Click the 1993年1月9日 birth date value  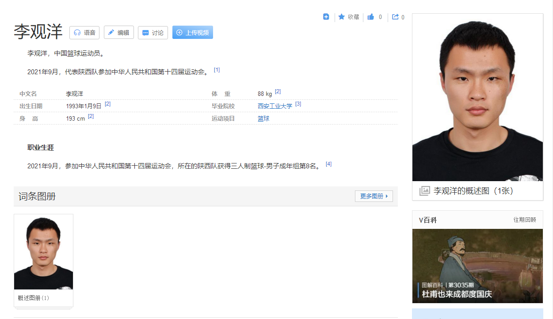pos(84,106)
